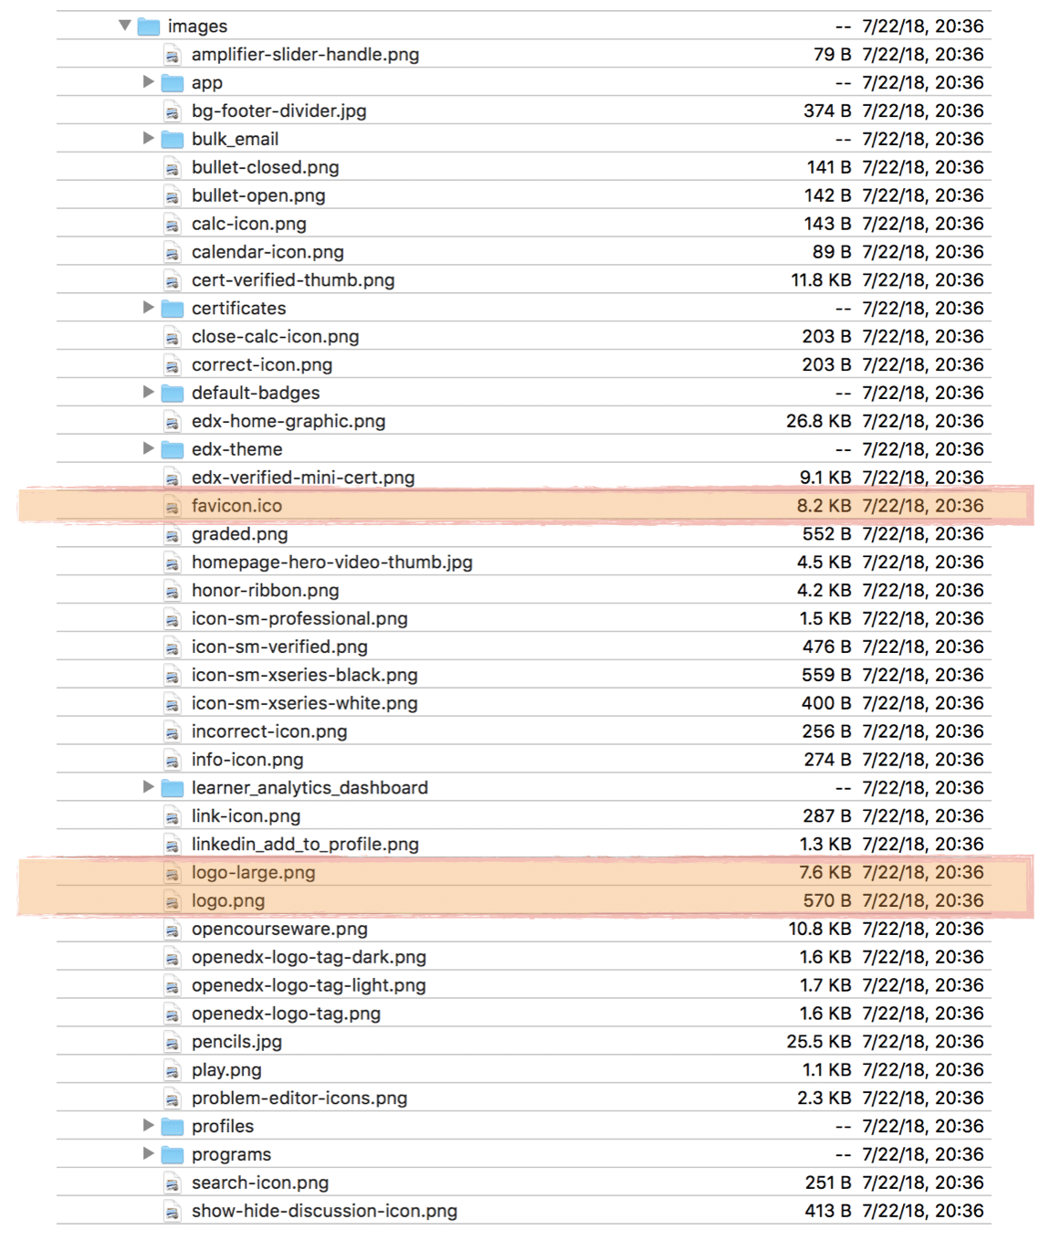
Task: Click the 25.5 KB size of pencils.jpg
Action: tap(819, 1042)
